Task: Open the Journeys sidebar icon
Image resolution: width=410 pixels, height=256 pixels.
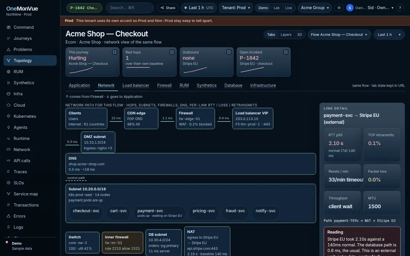Action: [8, 38]
